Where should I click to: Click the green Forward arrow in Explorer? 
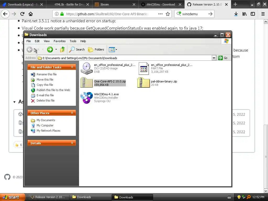[x=50, y=49]
